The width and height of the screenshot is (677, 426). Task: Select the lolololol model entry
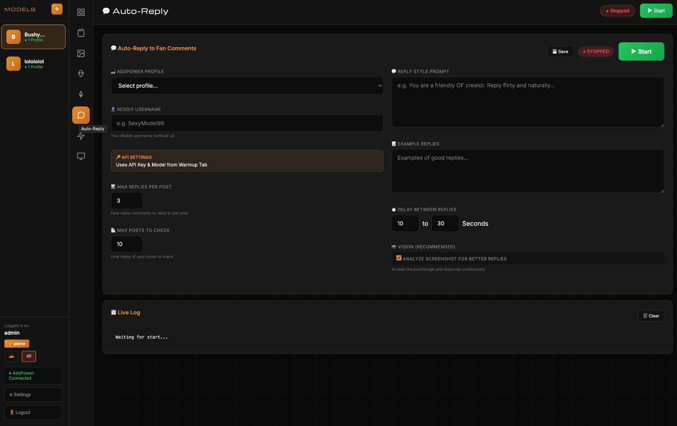click(x=34, y=64)
